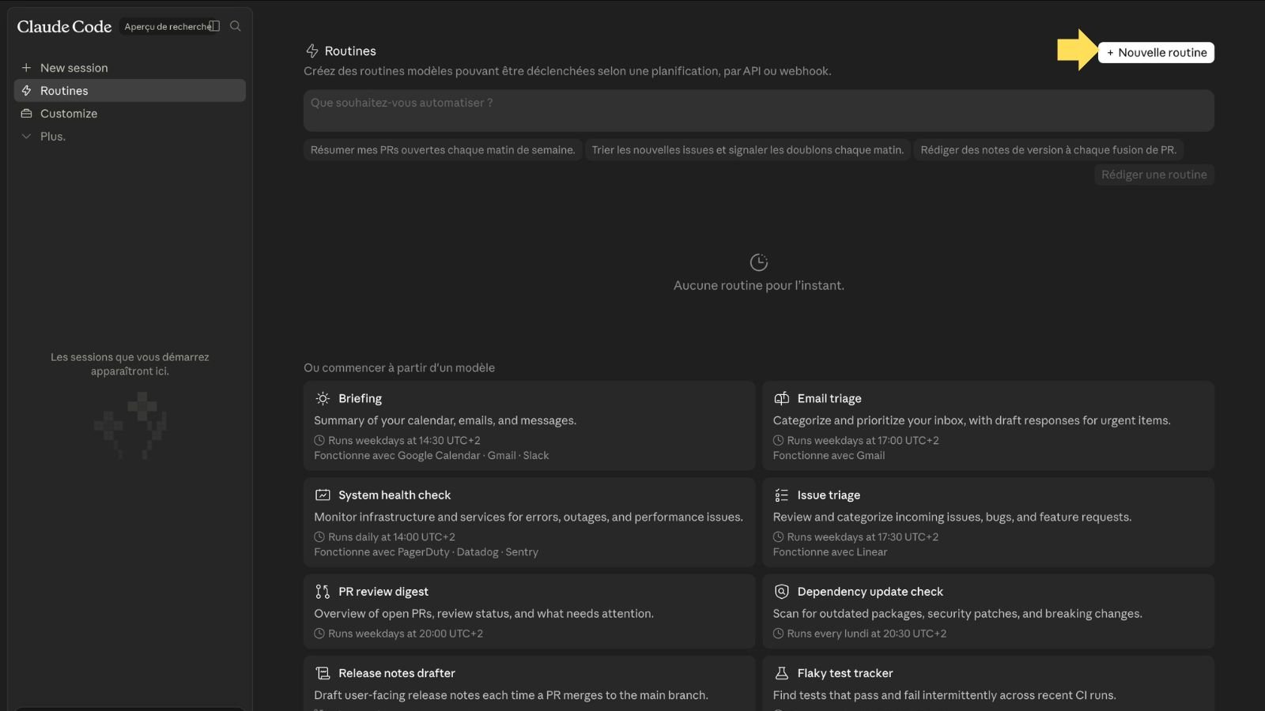Open the Customize sidebar item

coord(130,114)
